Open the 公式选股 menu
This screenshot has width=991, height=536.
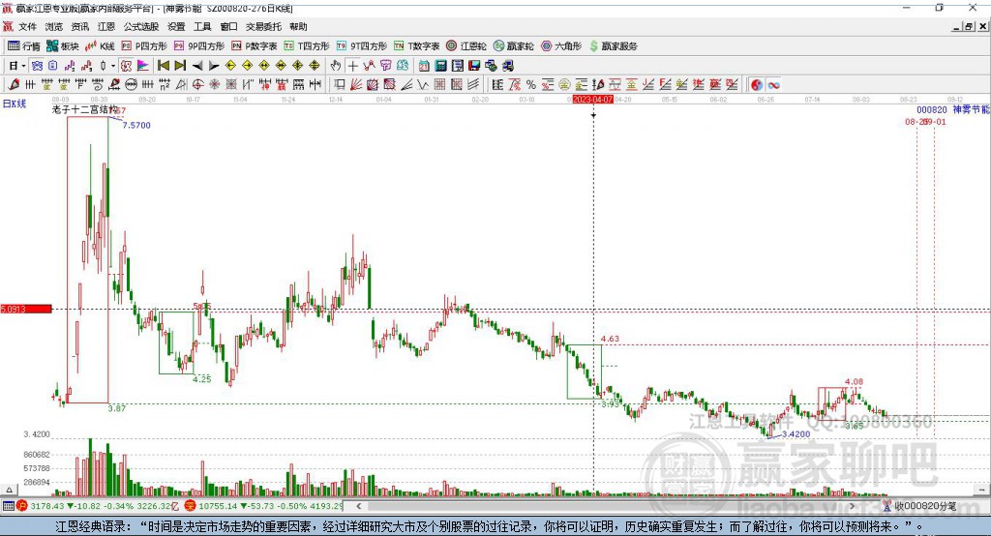coord(141,26)
